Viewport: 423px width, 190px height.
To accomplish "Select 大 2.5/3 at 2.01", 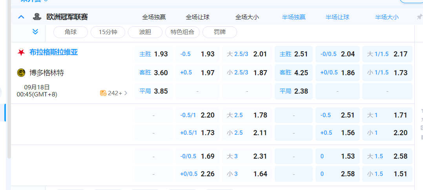I will click(x=247, y=54).
